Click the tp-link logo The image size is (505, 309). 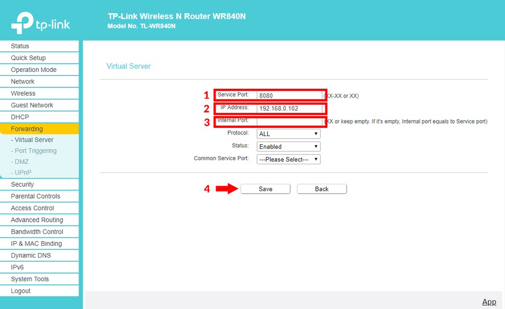pyautogui.click(x=41, y=23)
